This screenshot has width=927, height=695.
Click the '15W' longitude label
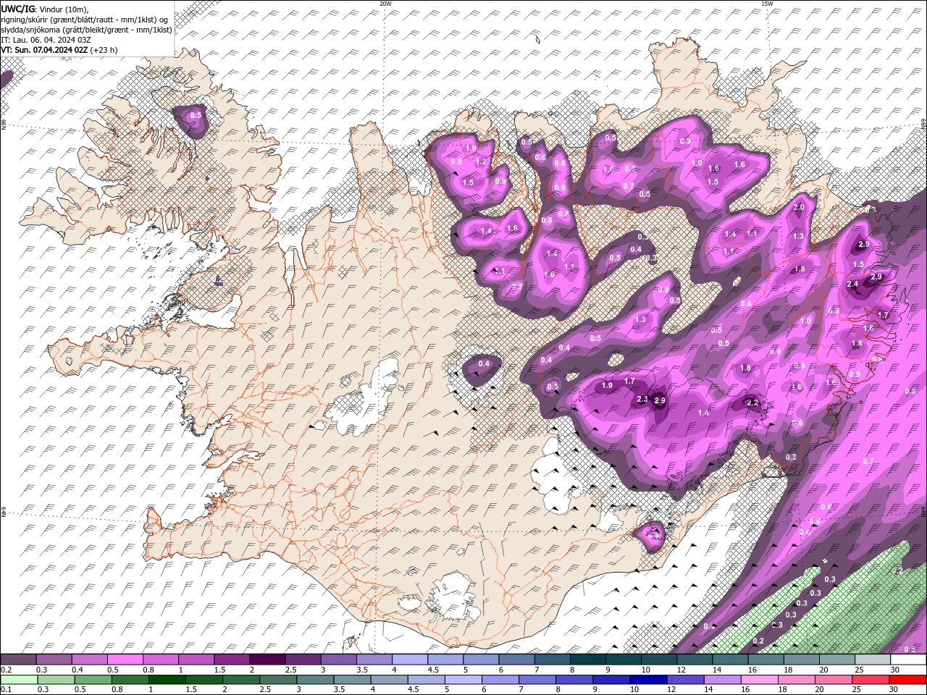767,4
